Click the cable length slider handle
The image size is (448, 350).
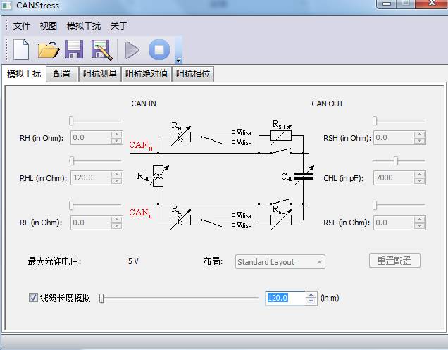point(101,299)
